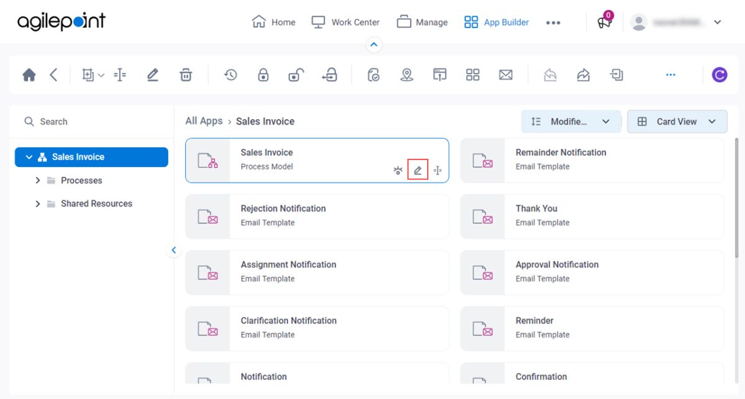Click the location pin toolbar icon
This screenshot has width=745, height=399.
point(407,75)
